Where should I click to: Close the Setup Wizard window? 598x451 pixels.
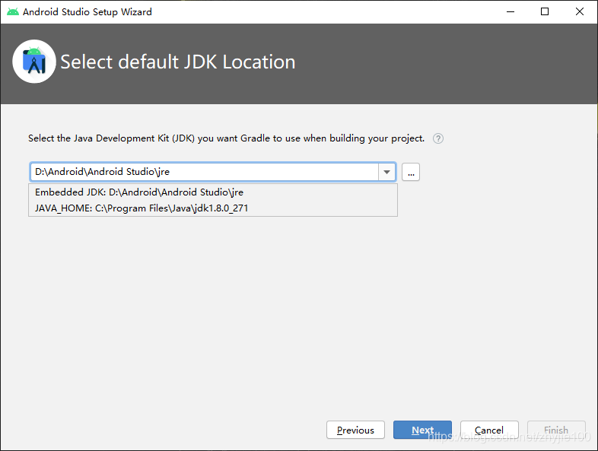tap(579, 12)
